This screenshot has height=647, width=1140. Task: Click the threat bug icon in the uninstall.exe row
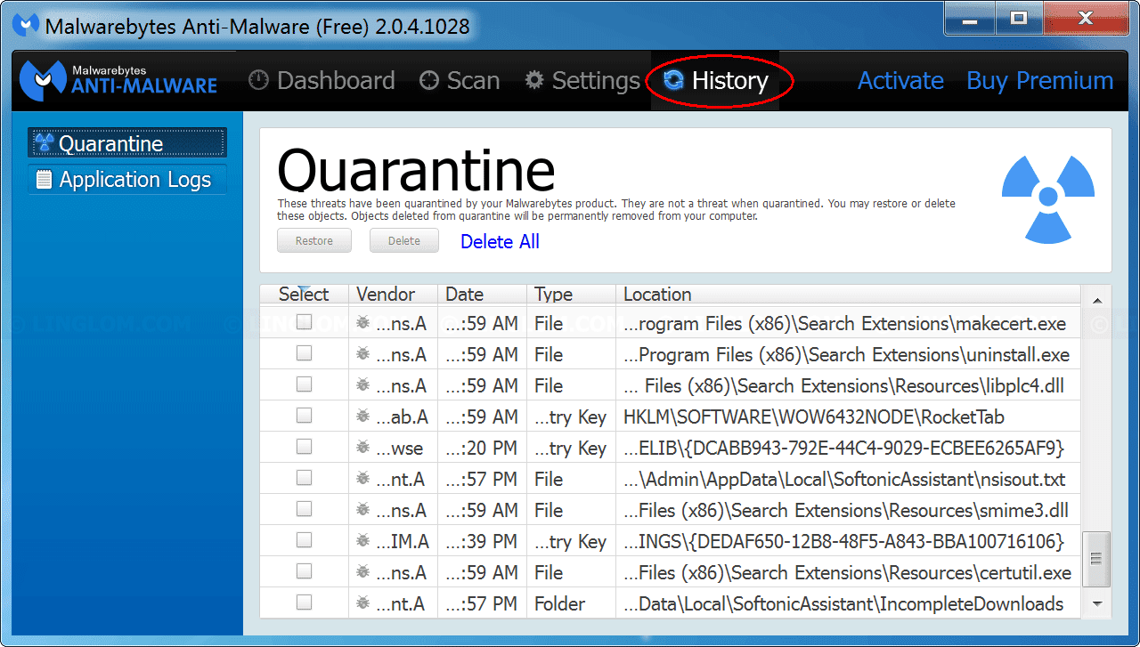(x=362, y=354)
